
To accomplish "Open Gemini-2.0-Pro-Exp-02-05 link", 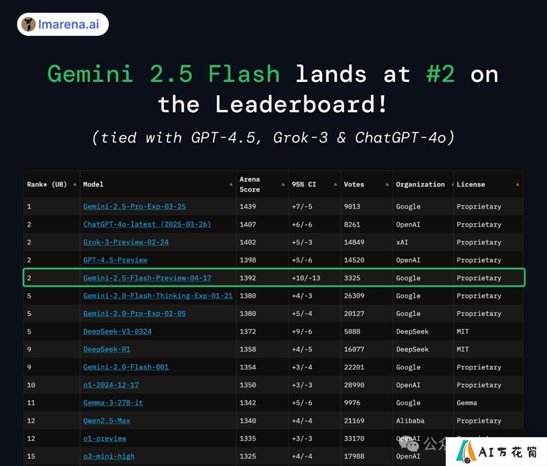I will coord(134,313).
